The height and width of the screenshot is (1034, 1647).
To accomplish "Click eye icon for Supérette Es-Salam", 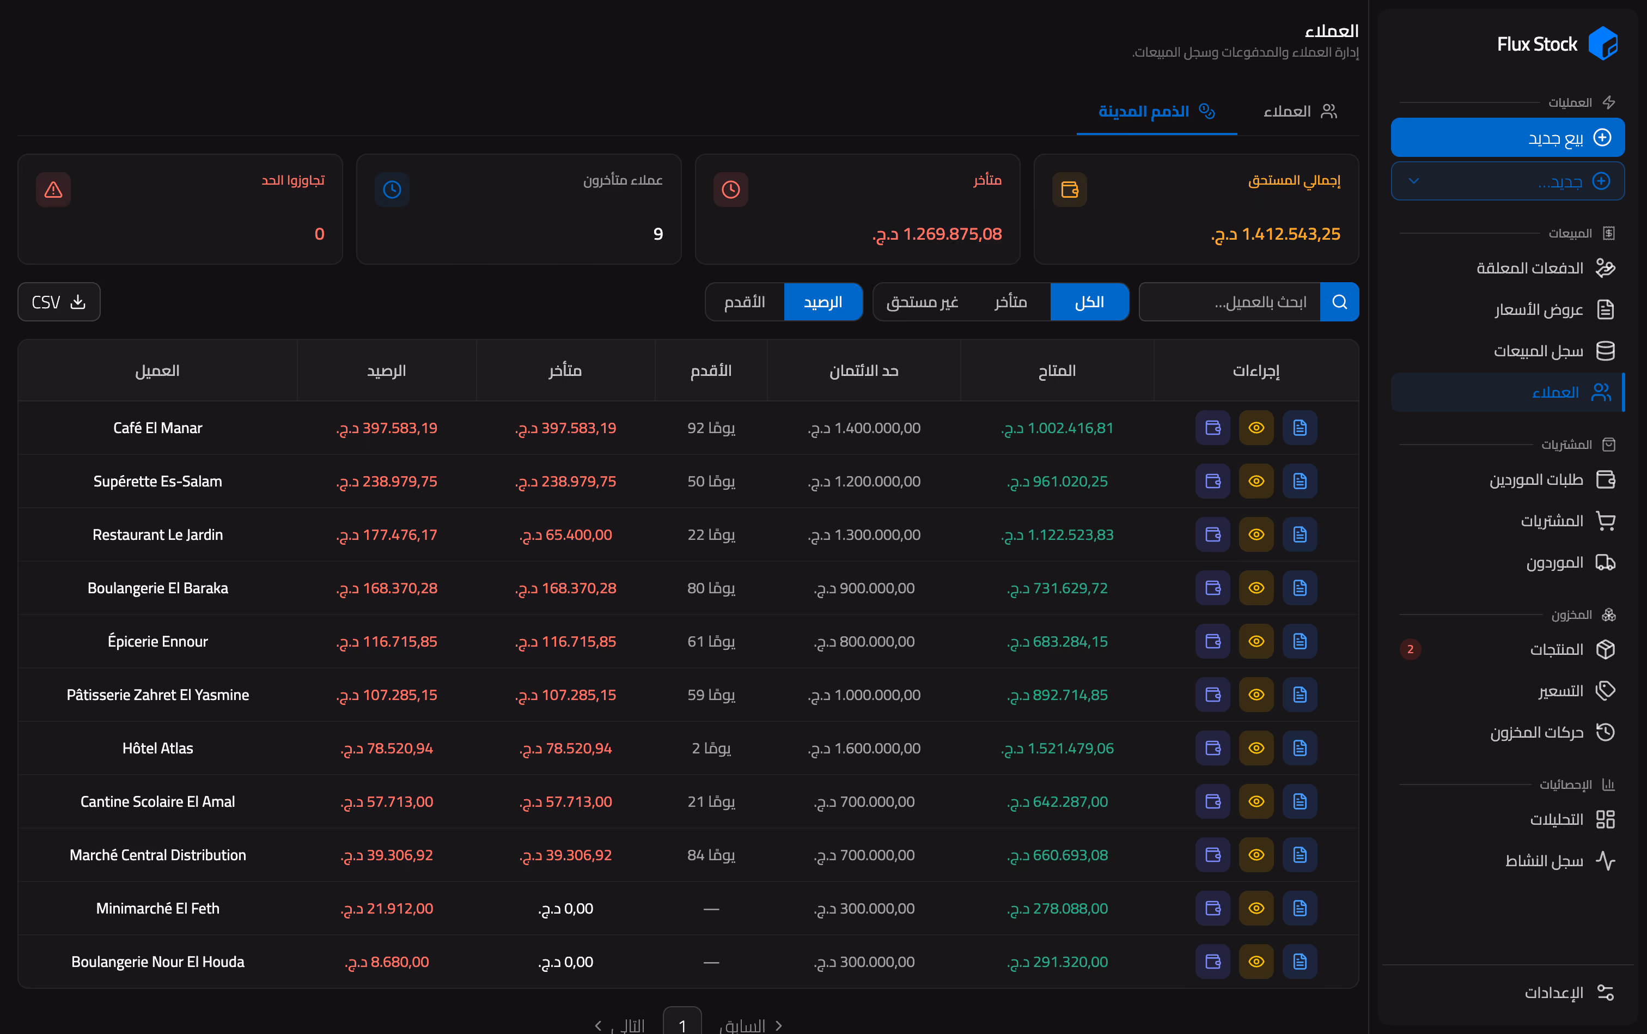I will click(1256, 482).
